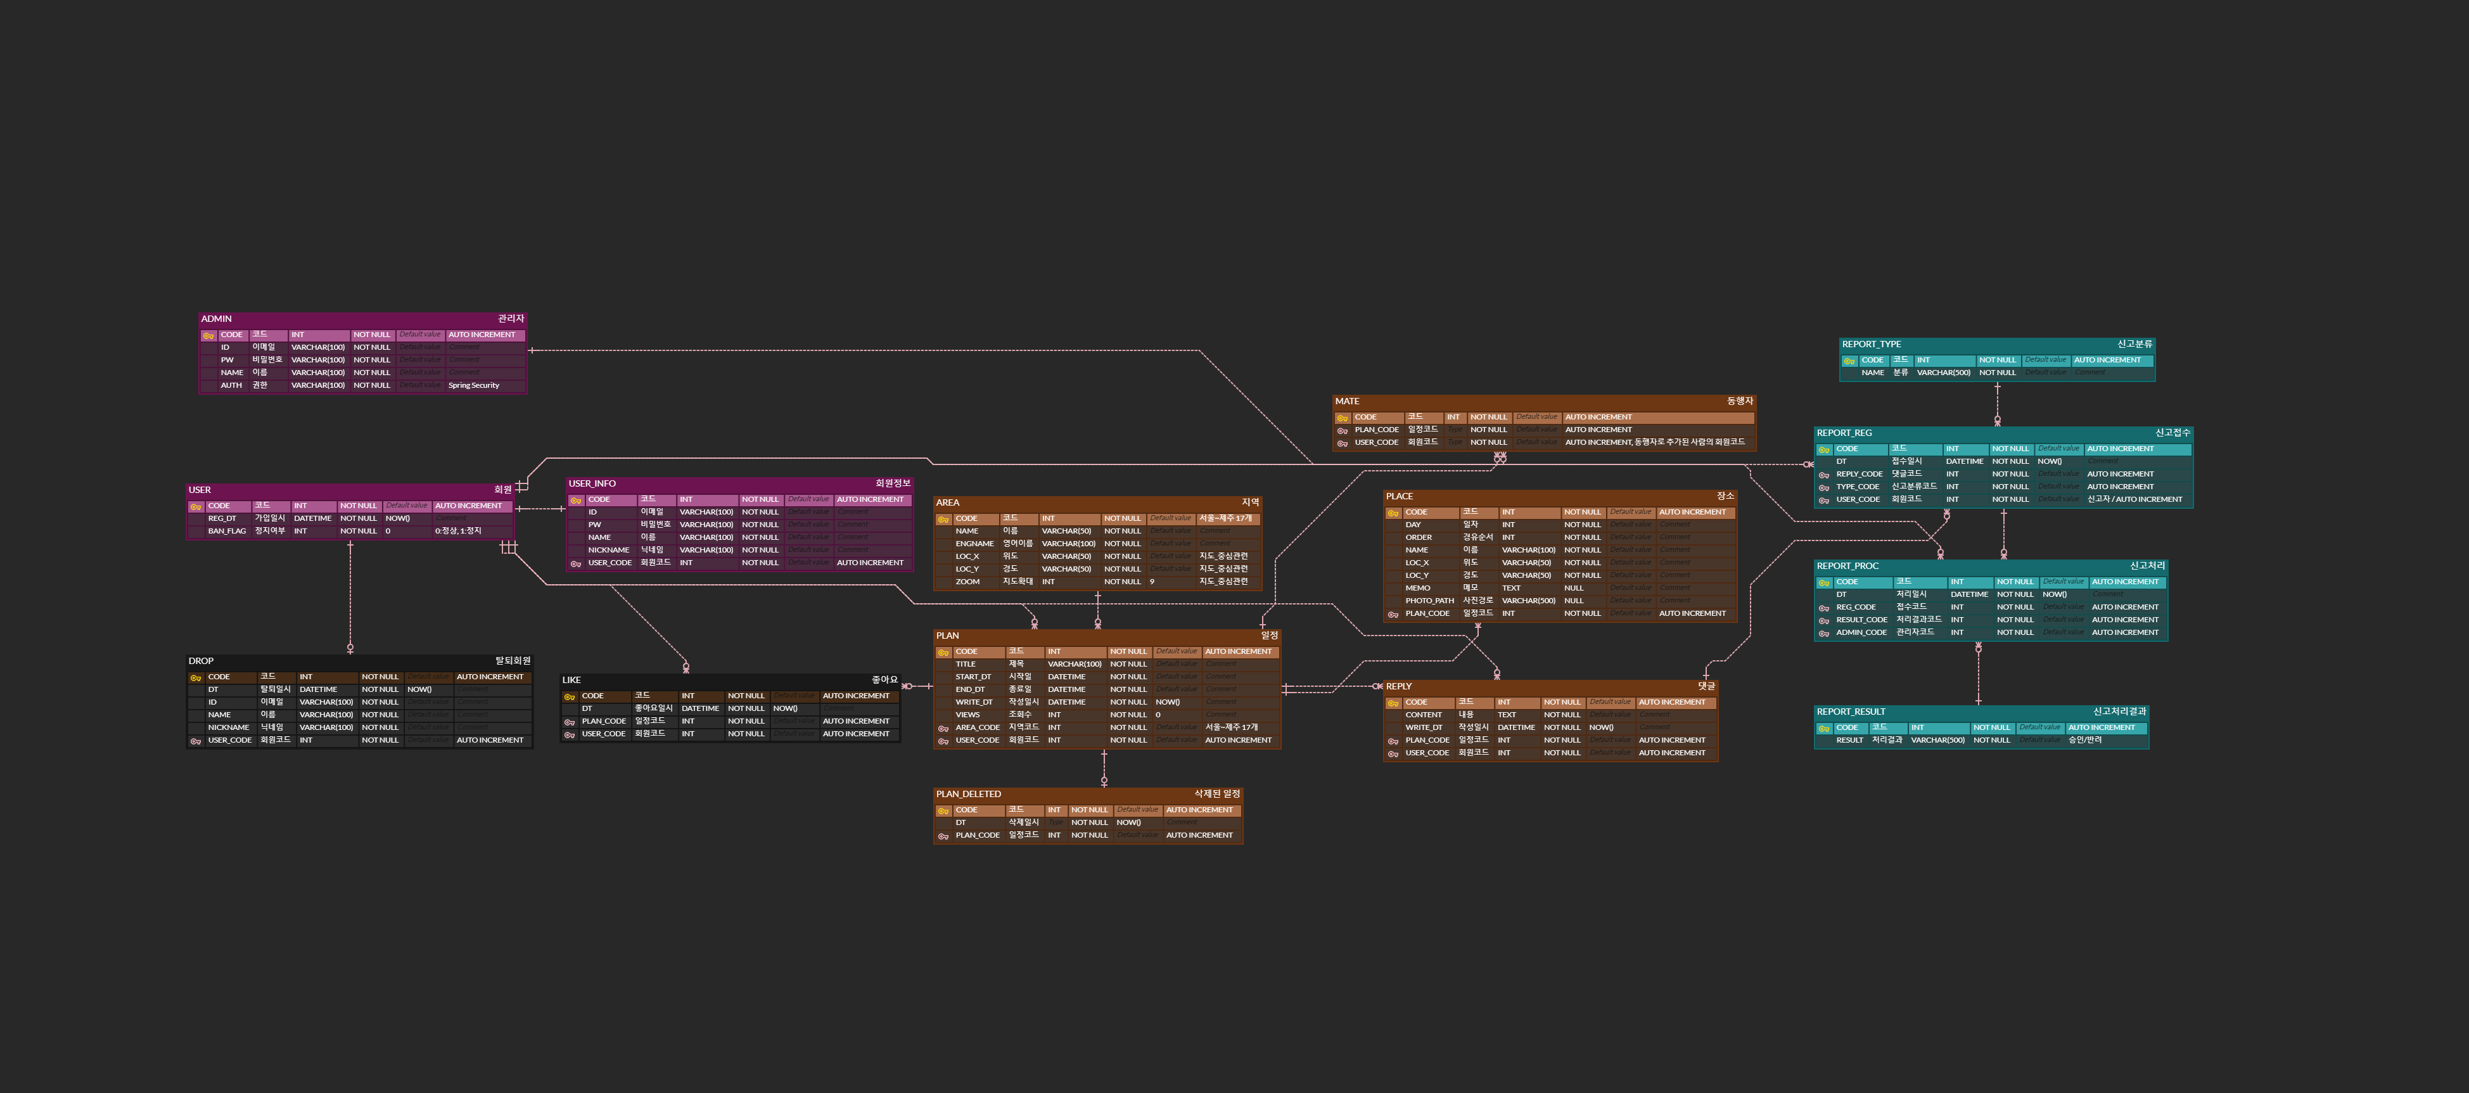This screenshot has width=2469, height=1093.
Task: Click the primary key icon in REPORT_TYPE table
Action: 1849,361
